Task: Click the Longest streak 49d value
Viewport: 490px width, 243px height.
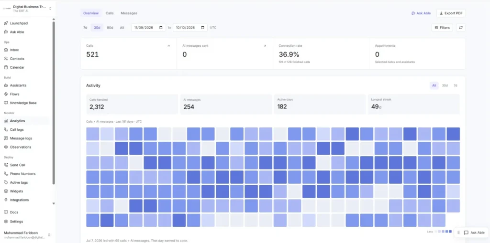Action: (x=376, y=107)
